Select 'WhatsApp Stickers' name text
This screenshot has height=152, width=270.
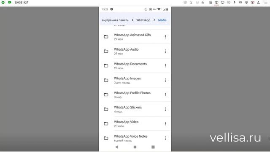tap(128, 107)
